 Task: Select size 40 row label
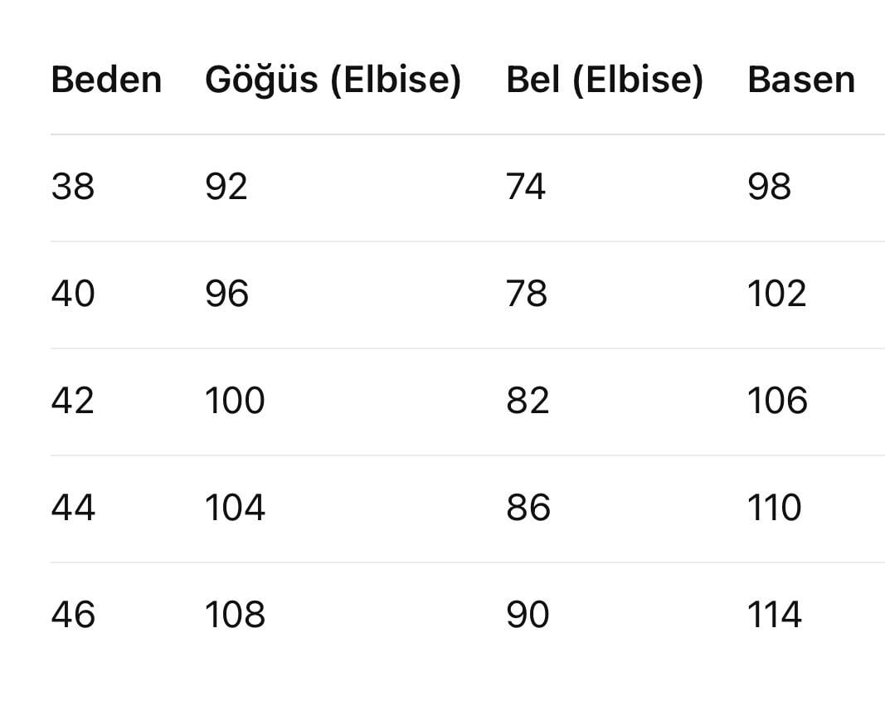[73, 294]
